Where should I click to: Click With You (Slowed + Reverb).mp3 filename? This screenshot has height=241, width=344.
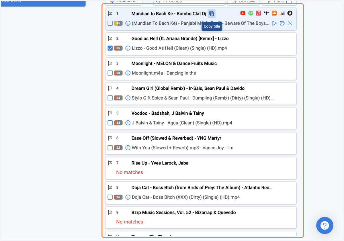(183, 148)
